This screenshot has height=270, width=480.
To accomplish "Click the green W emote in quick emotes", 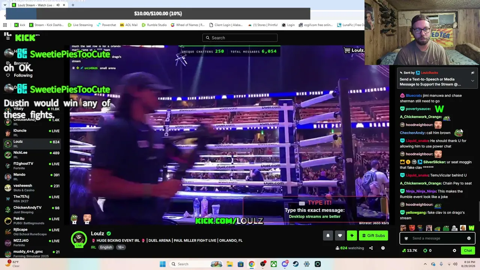I will coord(471,228).
